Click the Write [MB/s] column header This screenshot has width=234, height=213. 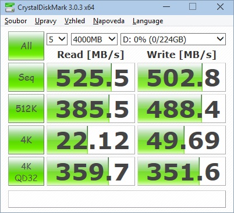point(182,55)
